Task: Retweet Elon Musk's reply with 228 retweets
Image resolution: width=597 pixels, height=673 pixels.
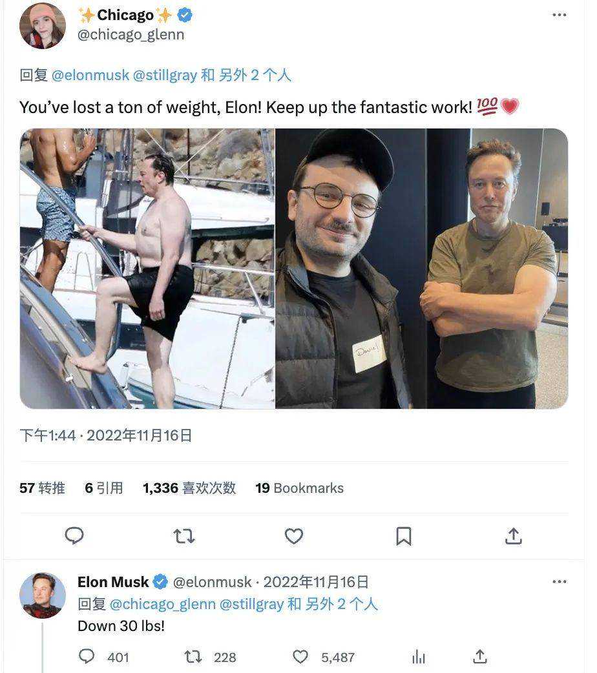Action: [x=193, y=657]
